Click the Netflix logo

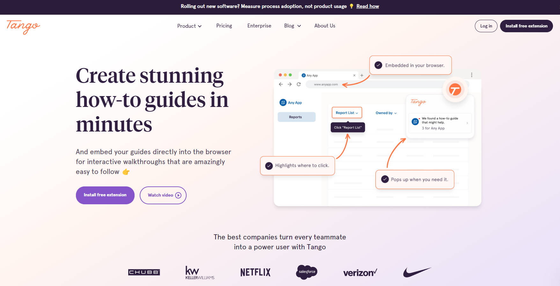pos(255,272)
